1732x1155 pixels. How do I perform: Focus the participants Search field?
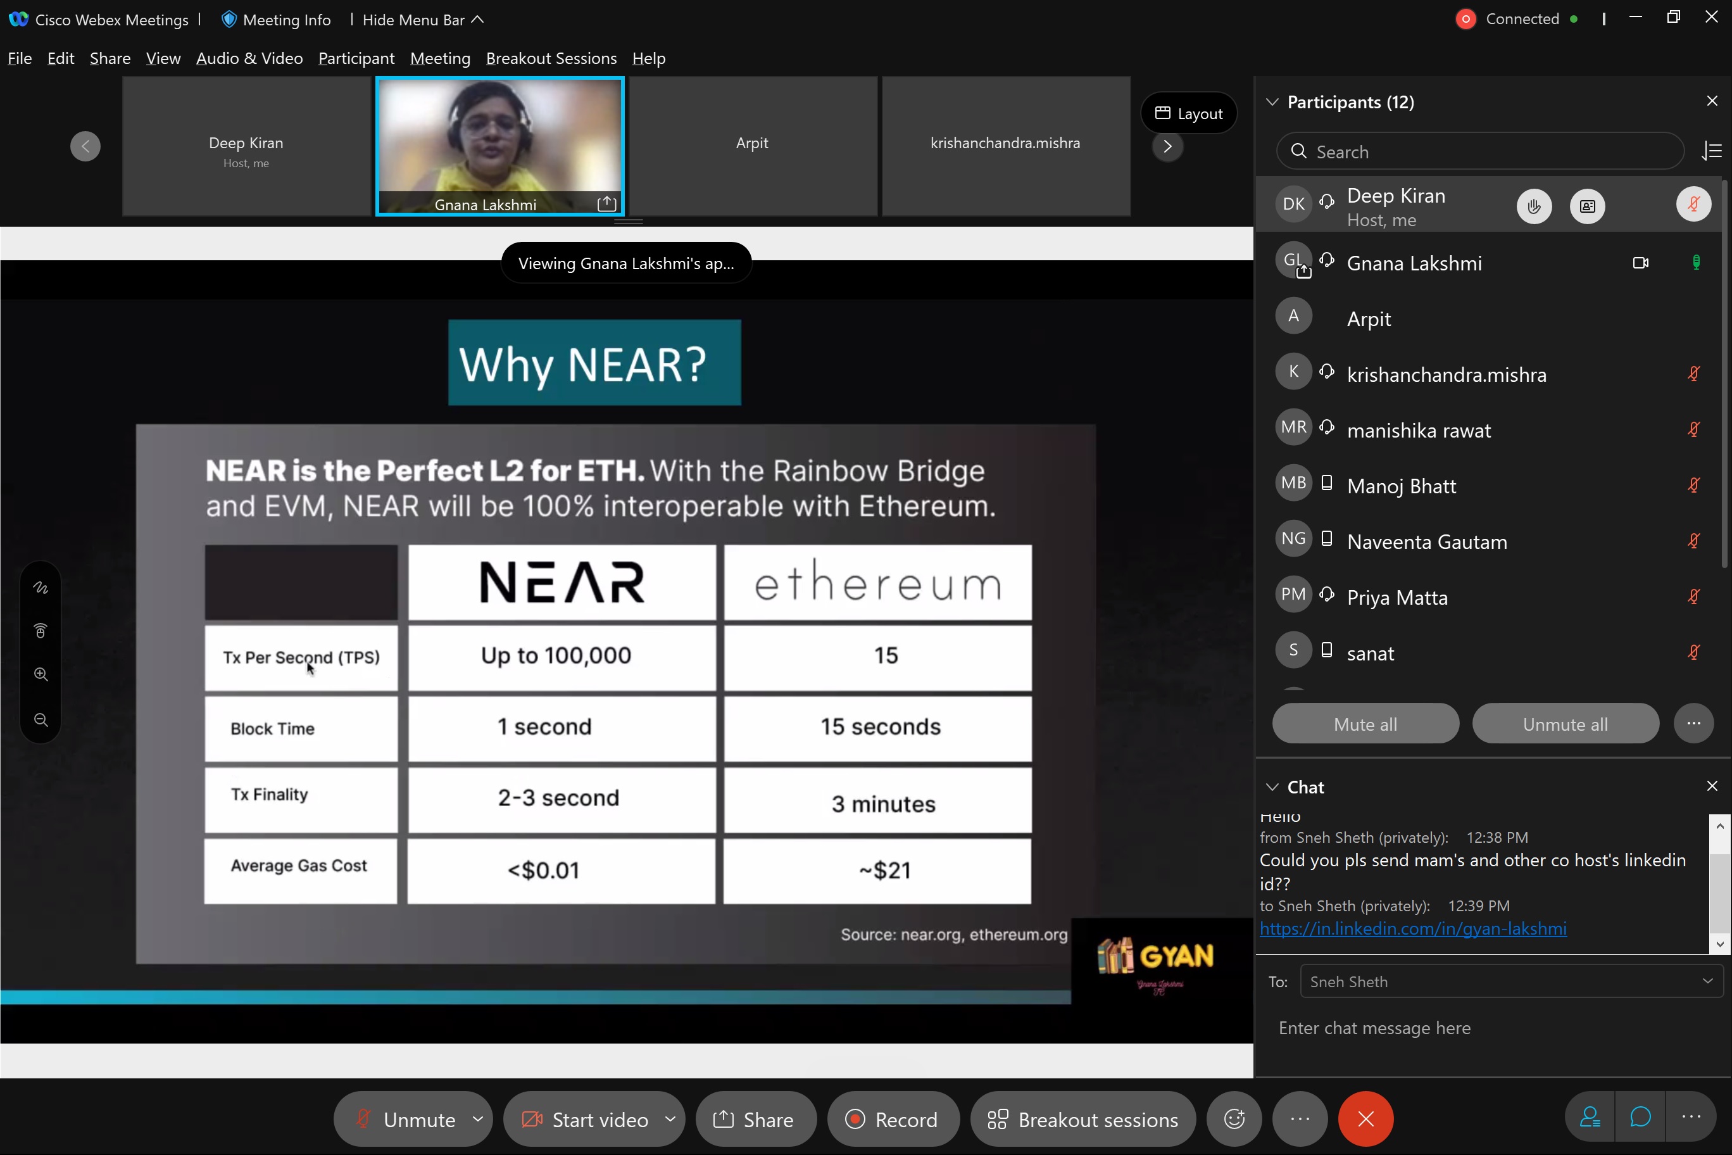1479,151
